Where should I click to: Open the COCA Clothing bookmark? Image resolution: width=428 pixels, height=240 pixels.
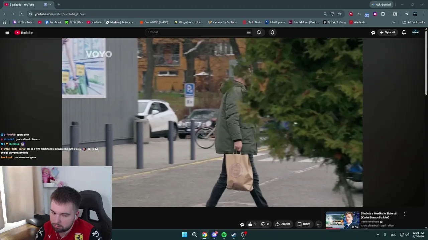click(x=334, y=22)
